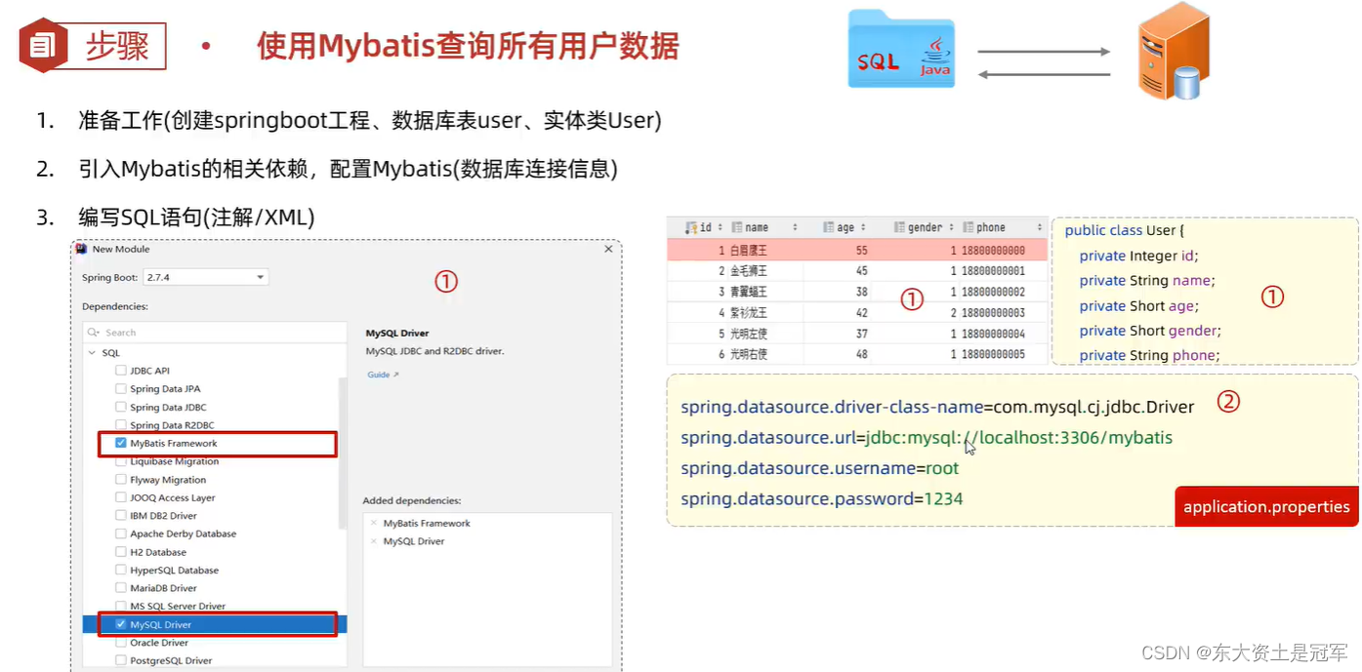
Task: Click the "Added dependencies:" label
Action: tap(412, 500)
